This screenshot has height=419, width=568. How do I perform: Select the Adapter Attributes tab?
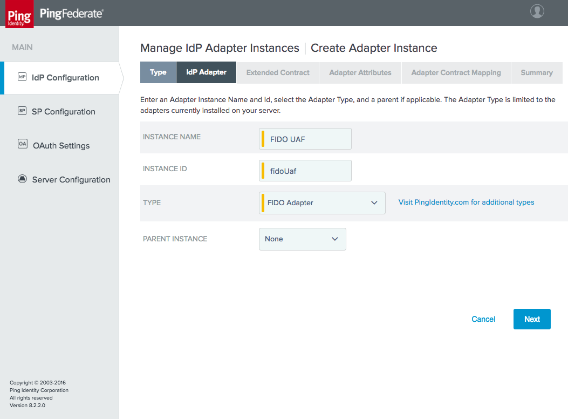click(x=360, y=72)
